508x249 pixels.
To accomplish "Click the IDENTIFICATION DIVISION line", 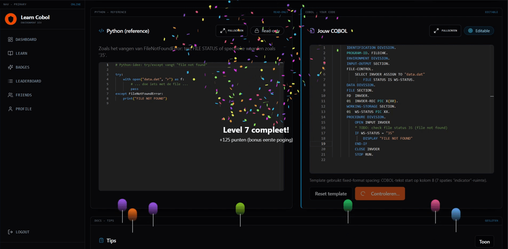I will [x=371, y=48].
